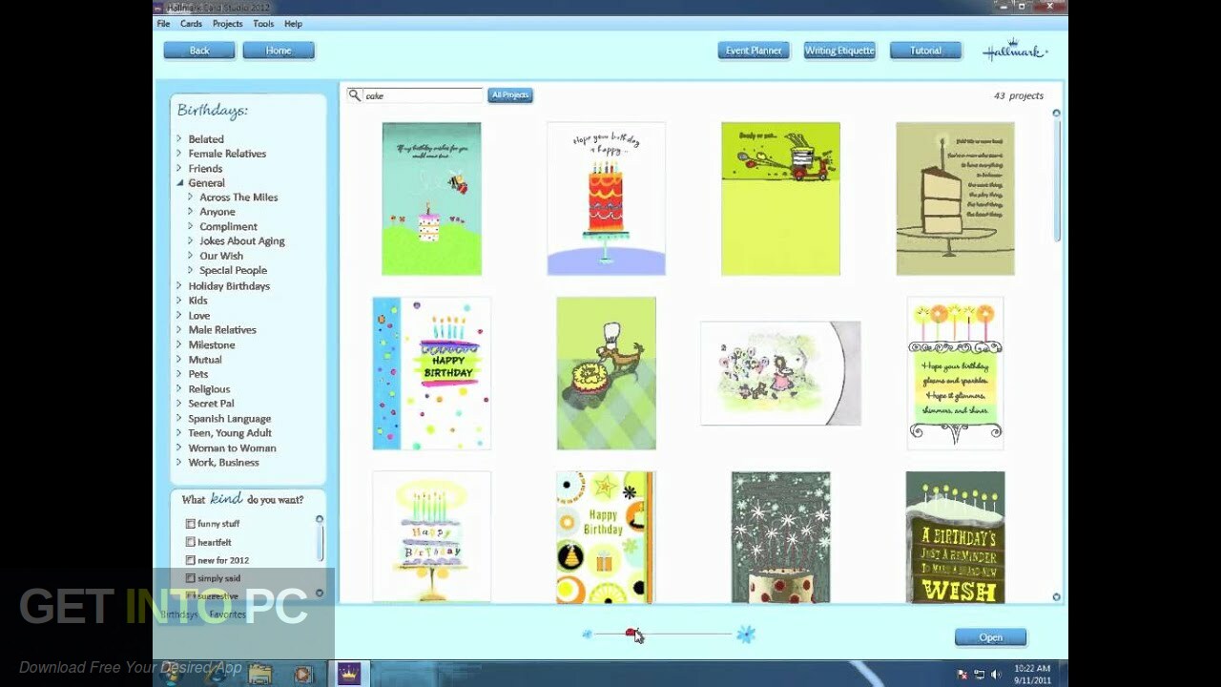The height and width of the screenshot is (687, 1221).
Task: Click the Home button
Action: (x=279, y=51)
